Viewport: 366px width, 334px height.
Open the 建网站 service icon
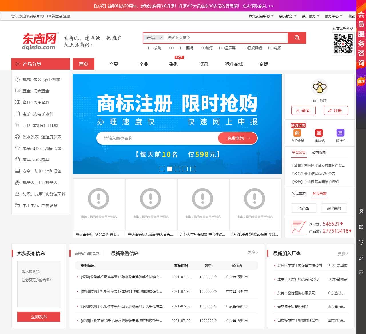pos(319,133)
